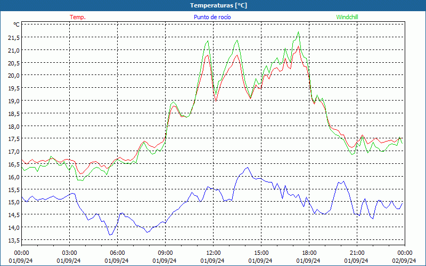Click the '06:00' time label
Screen dimensions: 426x266
117,253
